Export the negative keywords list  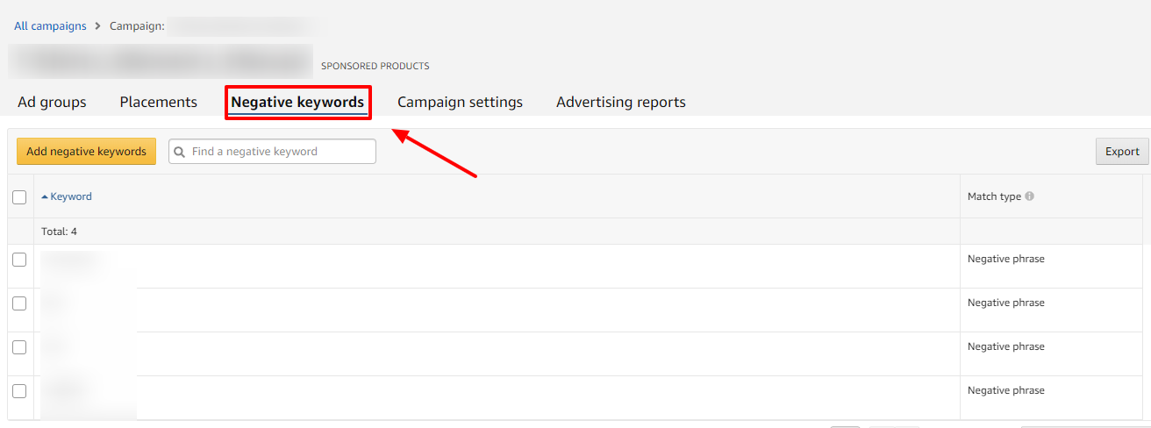click(x=1122, y=151)
